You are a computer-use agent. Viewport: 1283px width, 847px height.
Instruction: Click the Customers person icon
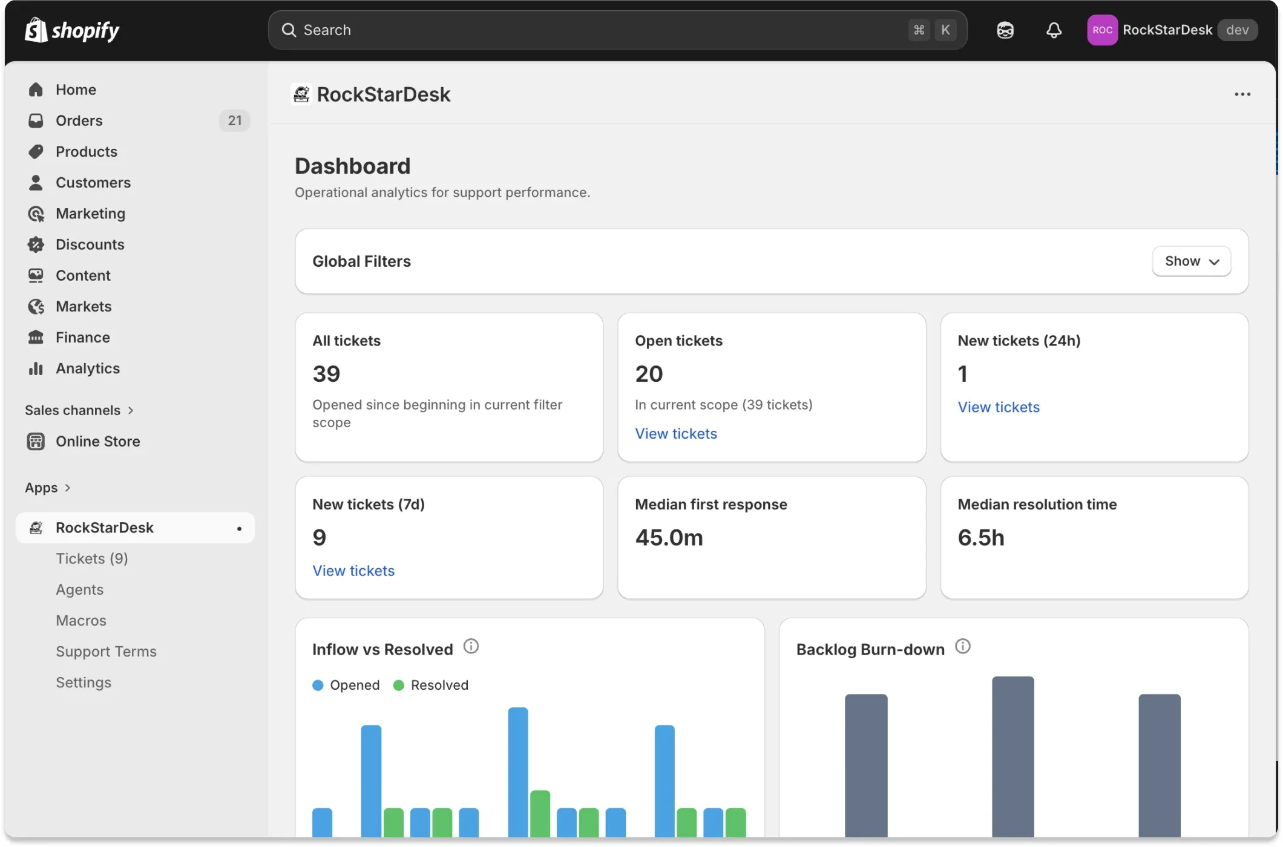pos(36,182)
